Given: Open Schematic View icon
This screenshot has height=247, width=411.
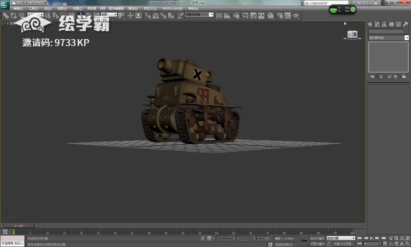Looking at the screenshot, I should tap(261, 16).
